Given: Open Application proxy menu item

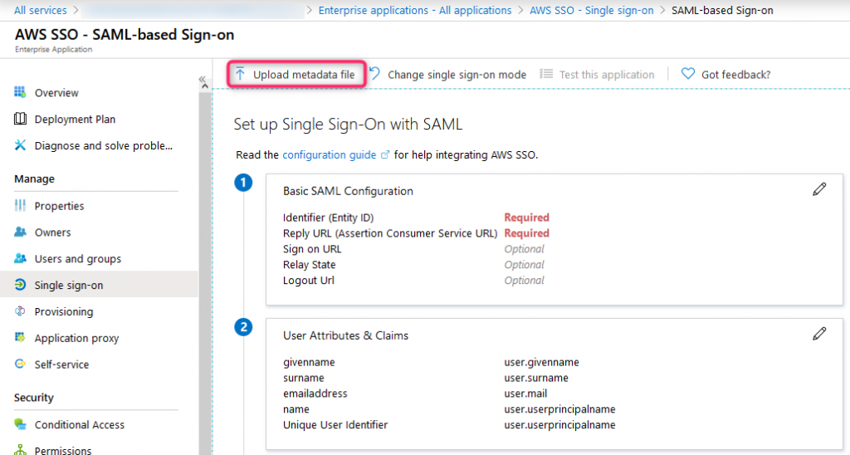Looking at the screenshot, I should click(x=76, y=339).
